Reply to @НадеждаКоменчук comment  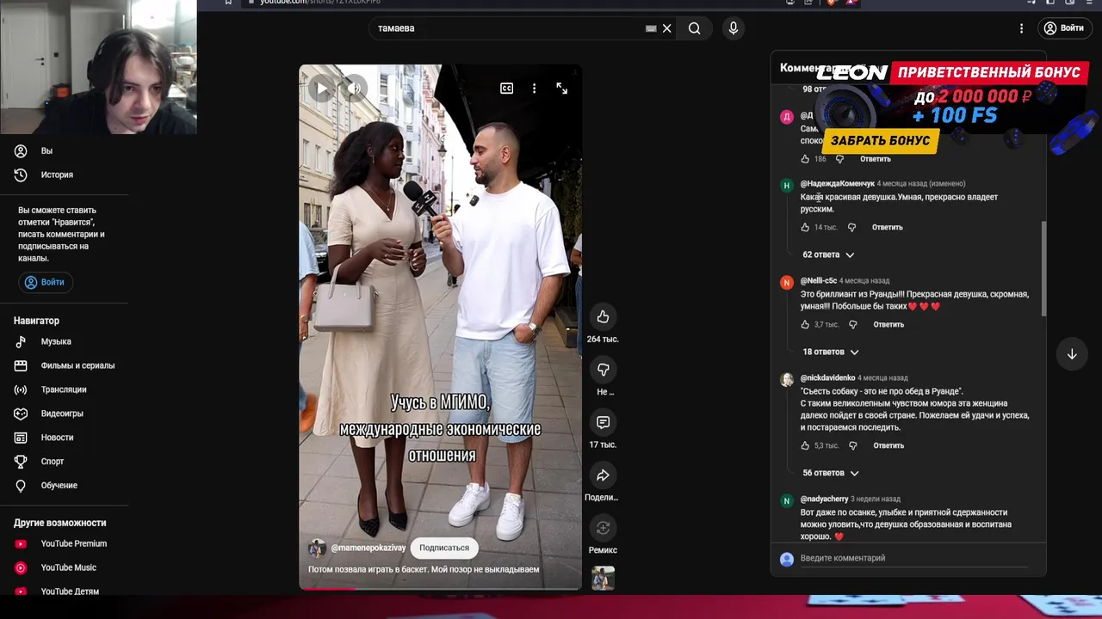887,227
